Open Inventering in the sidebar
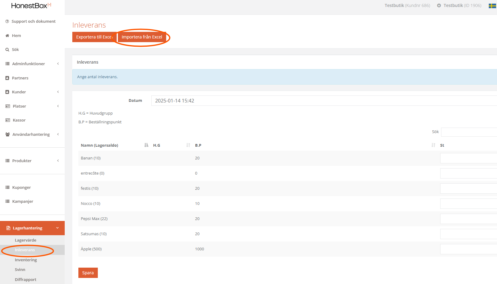497x284 pixels. click(26, 260)
